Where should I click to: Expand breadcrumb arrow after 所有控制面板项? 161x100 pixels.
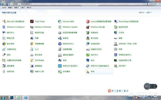click(31, 4)
